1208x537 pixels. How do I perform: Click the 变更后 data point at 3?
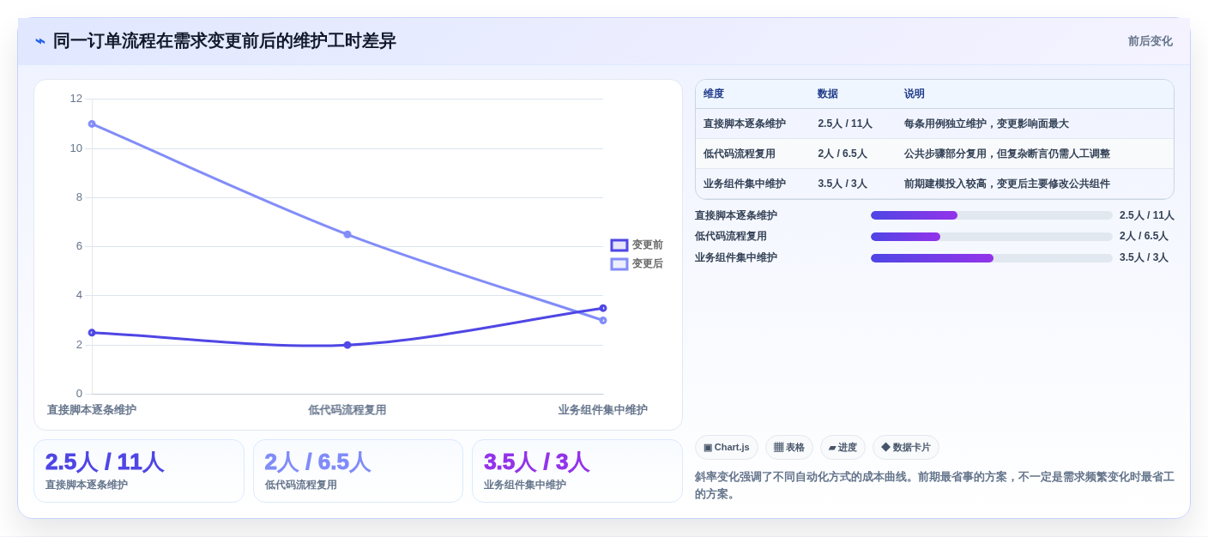tap(603, 321)
